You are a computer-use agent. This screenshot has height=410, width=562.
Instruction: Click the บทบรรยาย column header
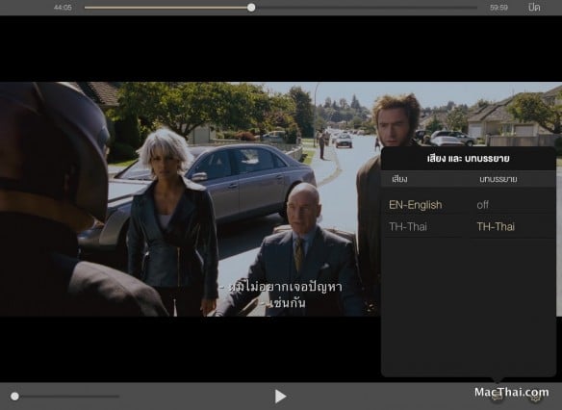click(498, 179)
